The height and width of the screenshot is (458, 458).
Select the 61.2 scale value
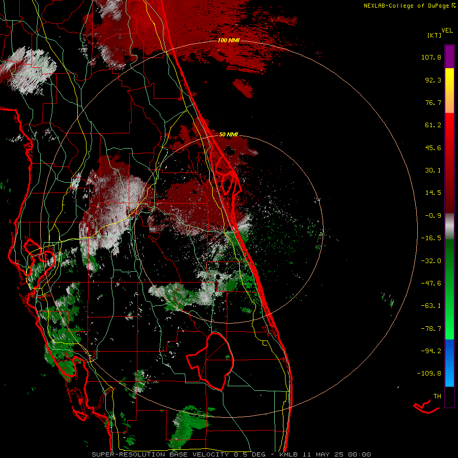coord(433,125)
